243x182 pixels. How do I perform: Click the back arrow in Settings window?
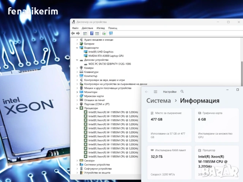click(147, 92)
